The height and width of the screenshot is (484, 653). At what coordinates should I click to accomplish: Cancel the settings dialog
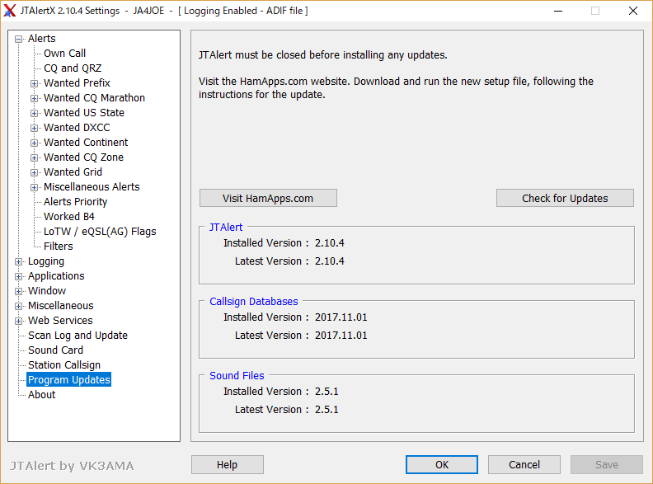tap(524, 464)
